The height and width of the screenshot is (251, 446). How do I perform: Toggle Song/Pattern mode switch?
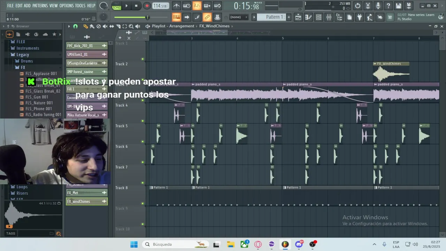pyautogui.click(x=116, y=6)
